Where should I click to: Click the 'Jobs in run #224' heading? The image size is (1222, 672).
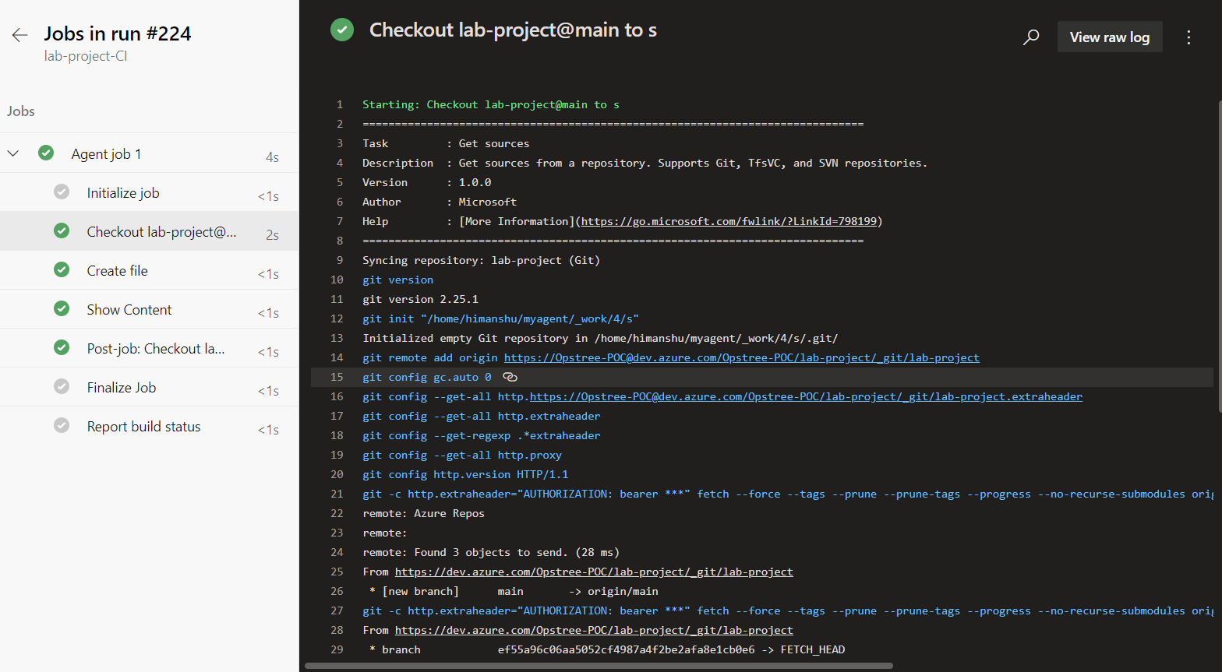(117, 33)
